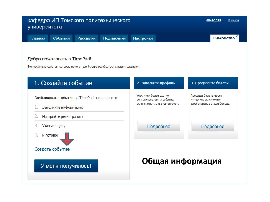Go to the Подписчики tab
This screenshot has height=202, width=270.
pos(114,38)
